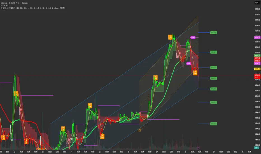The image size is (261, 154).
Task: Click the green 4,164.23 price axis label
Action: pos(257,56)
